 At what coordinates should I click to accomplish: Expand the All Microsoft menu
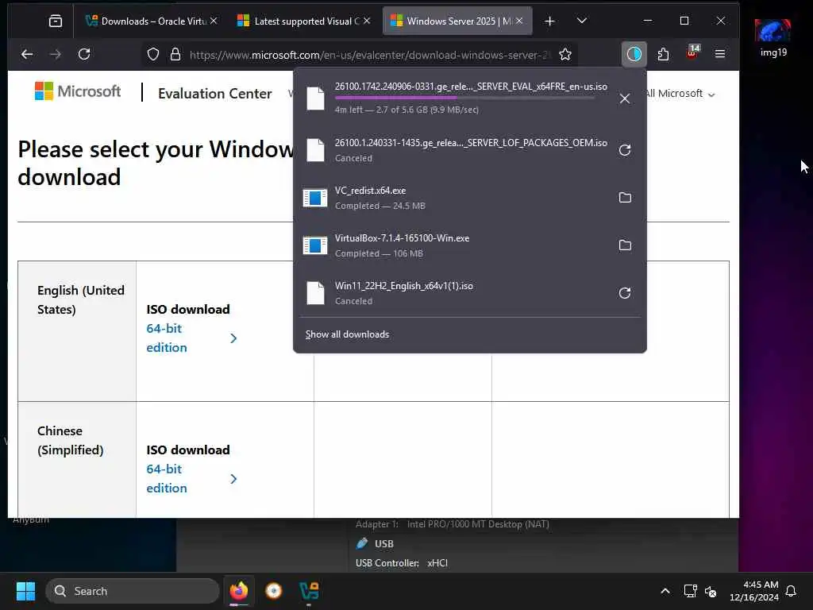(x=680, y=94)
